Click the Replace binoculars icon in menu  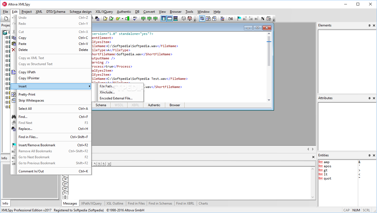pos(14,129)
